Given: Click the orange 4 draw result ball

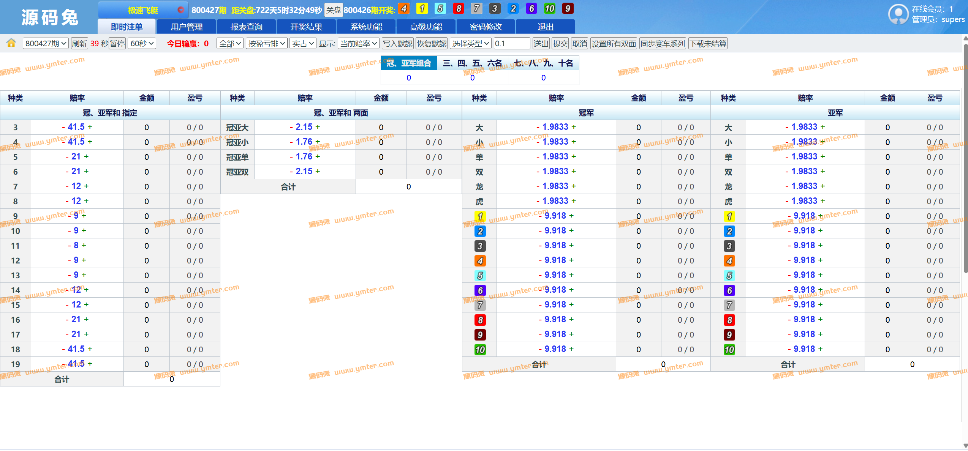Looking at the screenshot, I should pos(404,9).
